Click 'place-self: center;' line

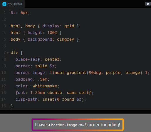[x=38, y=59]
